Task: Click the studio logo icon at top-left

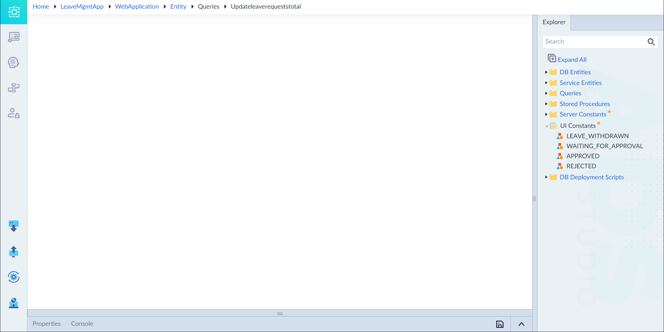Action: (x=13, y=12)
